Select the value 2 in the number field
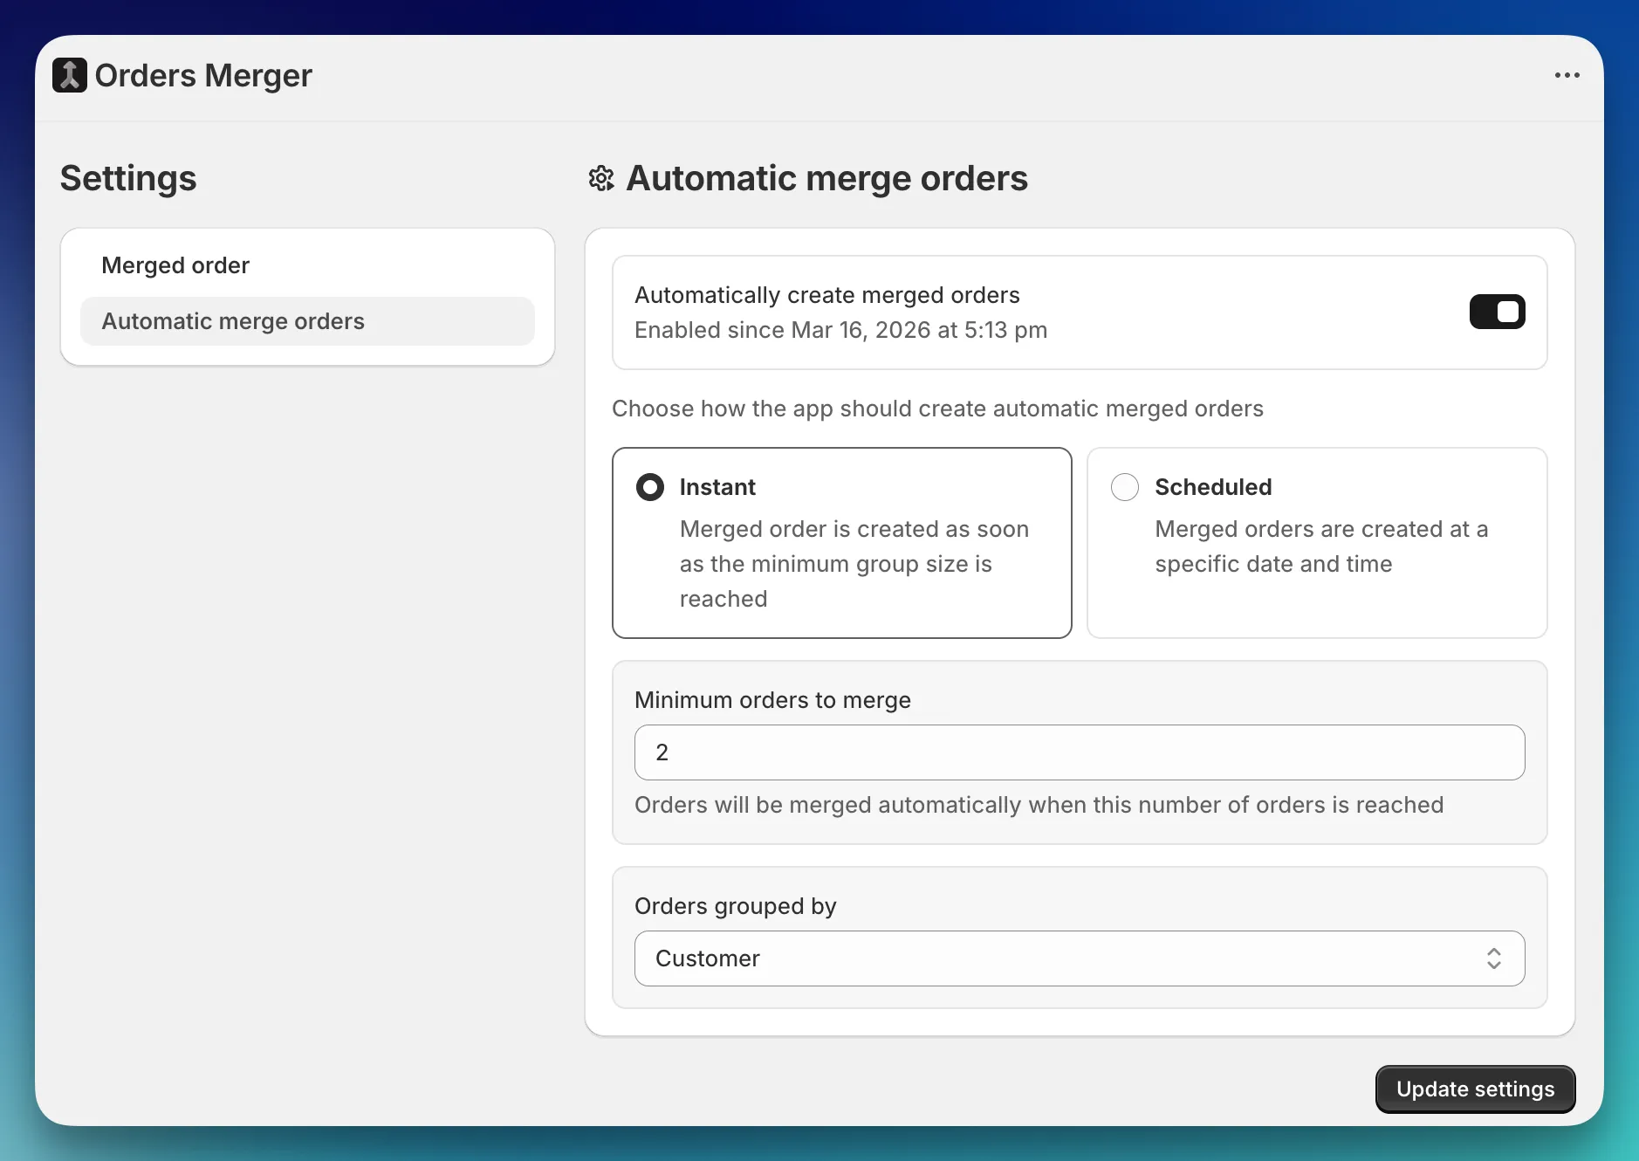The image size is (1639, 1161). tap(662, 752)
